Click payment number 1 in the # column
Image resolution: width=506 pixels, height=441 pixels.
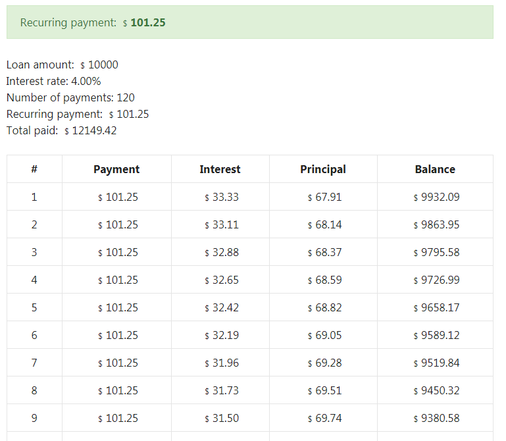coord(34,197)
